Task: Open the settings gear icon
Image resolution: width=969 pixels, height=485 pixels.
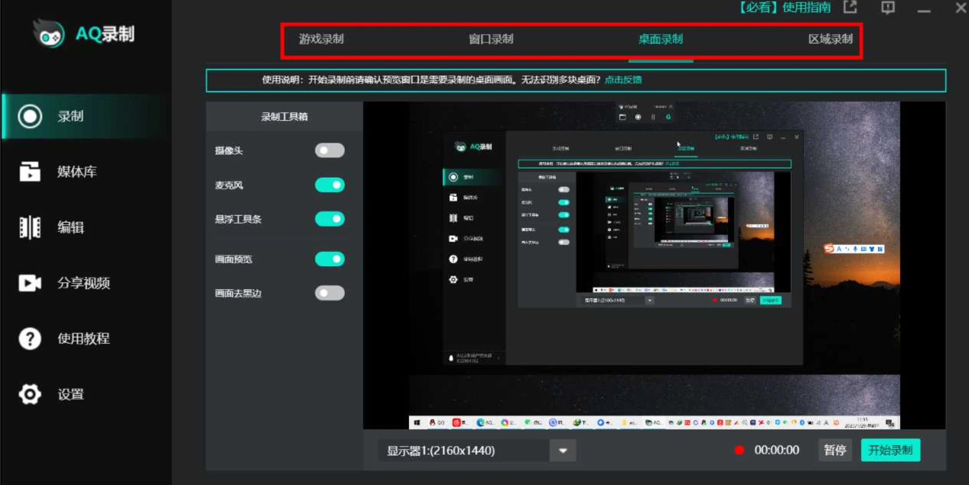Action: (x=30, y=394)
